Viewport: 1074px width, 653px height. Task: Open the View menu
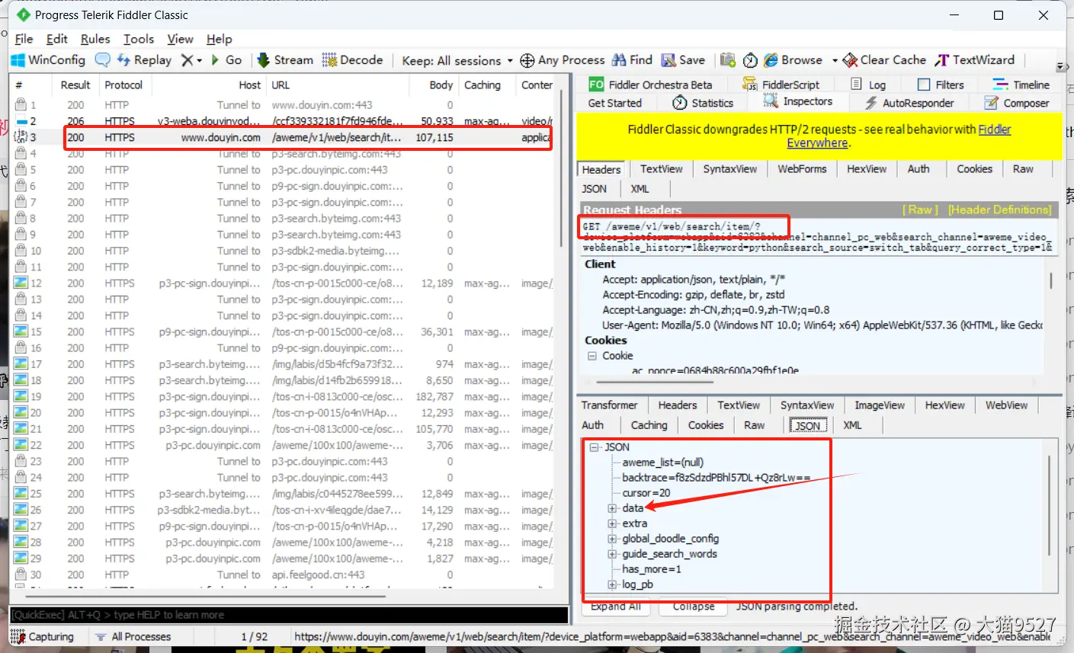(180, 39)
